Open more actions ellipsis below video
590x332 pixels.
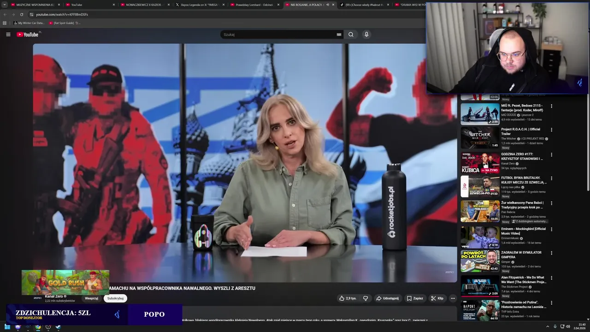pos(453,298)
